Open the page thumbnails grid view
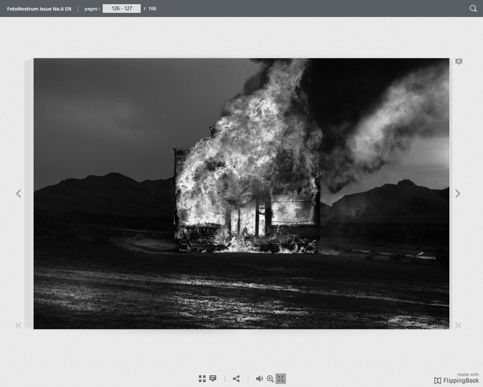The image size is (483, 387). (x=202, y=379)
